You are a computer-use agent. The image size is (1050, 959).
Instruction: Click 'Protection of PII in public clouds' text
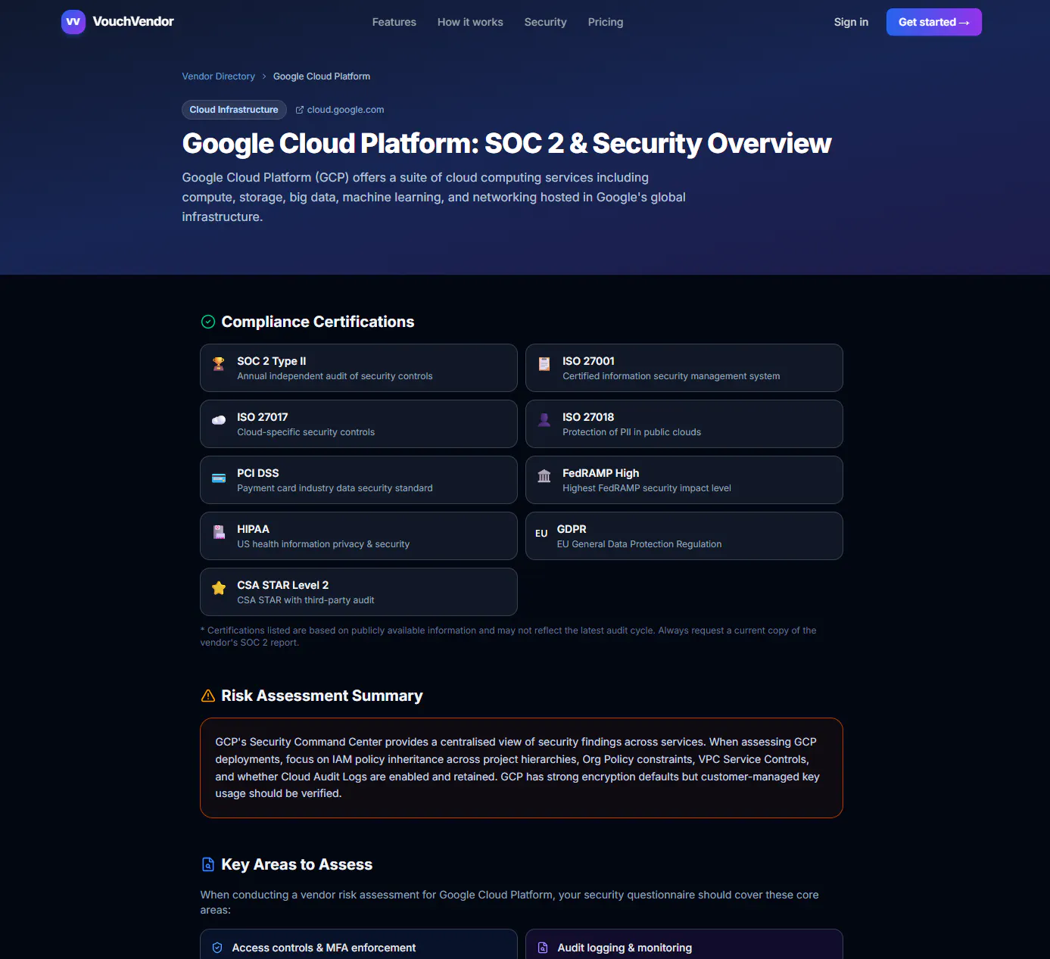click(x=632, y=432)
